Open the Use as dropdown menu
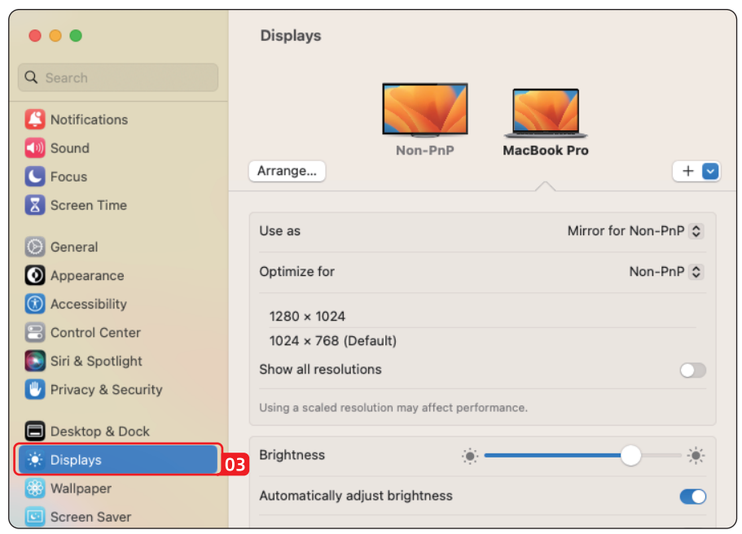Image resolution: width=742 pixels, height=534 pixels. coord(635,231)
